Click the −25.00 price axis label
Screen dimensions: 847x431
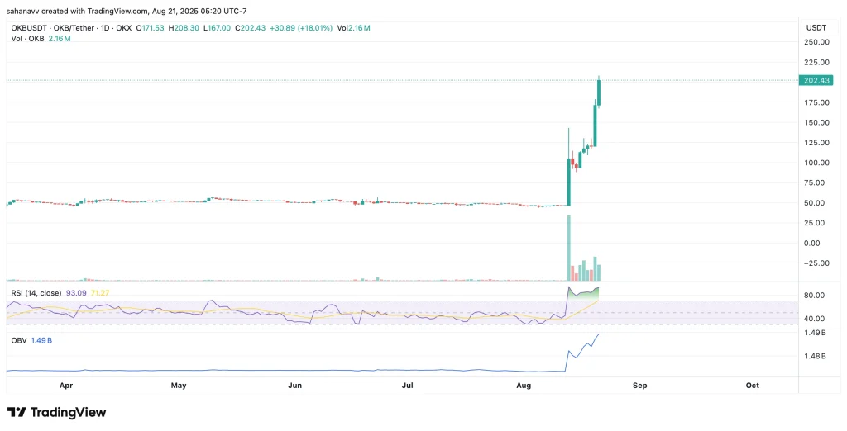pyautogui.click(x=816, y=263)
